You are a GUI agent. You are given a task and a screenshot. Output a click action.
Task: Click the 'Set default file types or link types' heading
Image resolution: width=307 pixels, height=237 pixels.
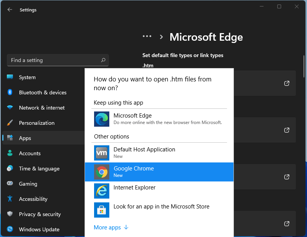(183, 55)
